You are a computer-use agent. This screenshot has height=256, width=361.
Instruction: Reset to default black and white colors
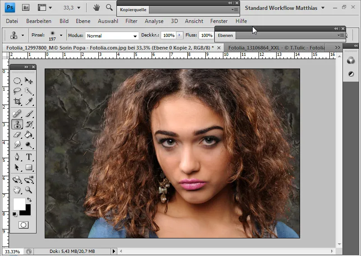(x=15, y=215)
